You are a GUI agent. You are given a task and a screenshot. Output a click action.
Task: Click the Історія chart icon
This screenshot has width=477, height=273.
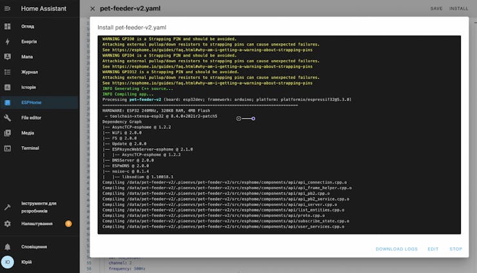coord(7,88)
